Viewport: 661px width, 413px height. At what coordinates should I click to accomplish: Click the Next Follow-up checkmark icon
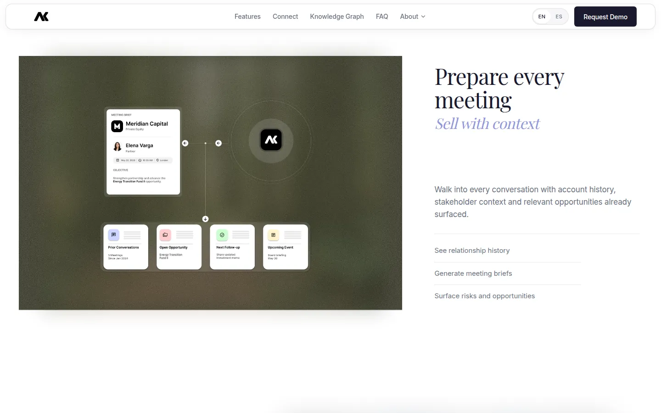click(222, 235)
